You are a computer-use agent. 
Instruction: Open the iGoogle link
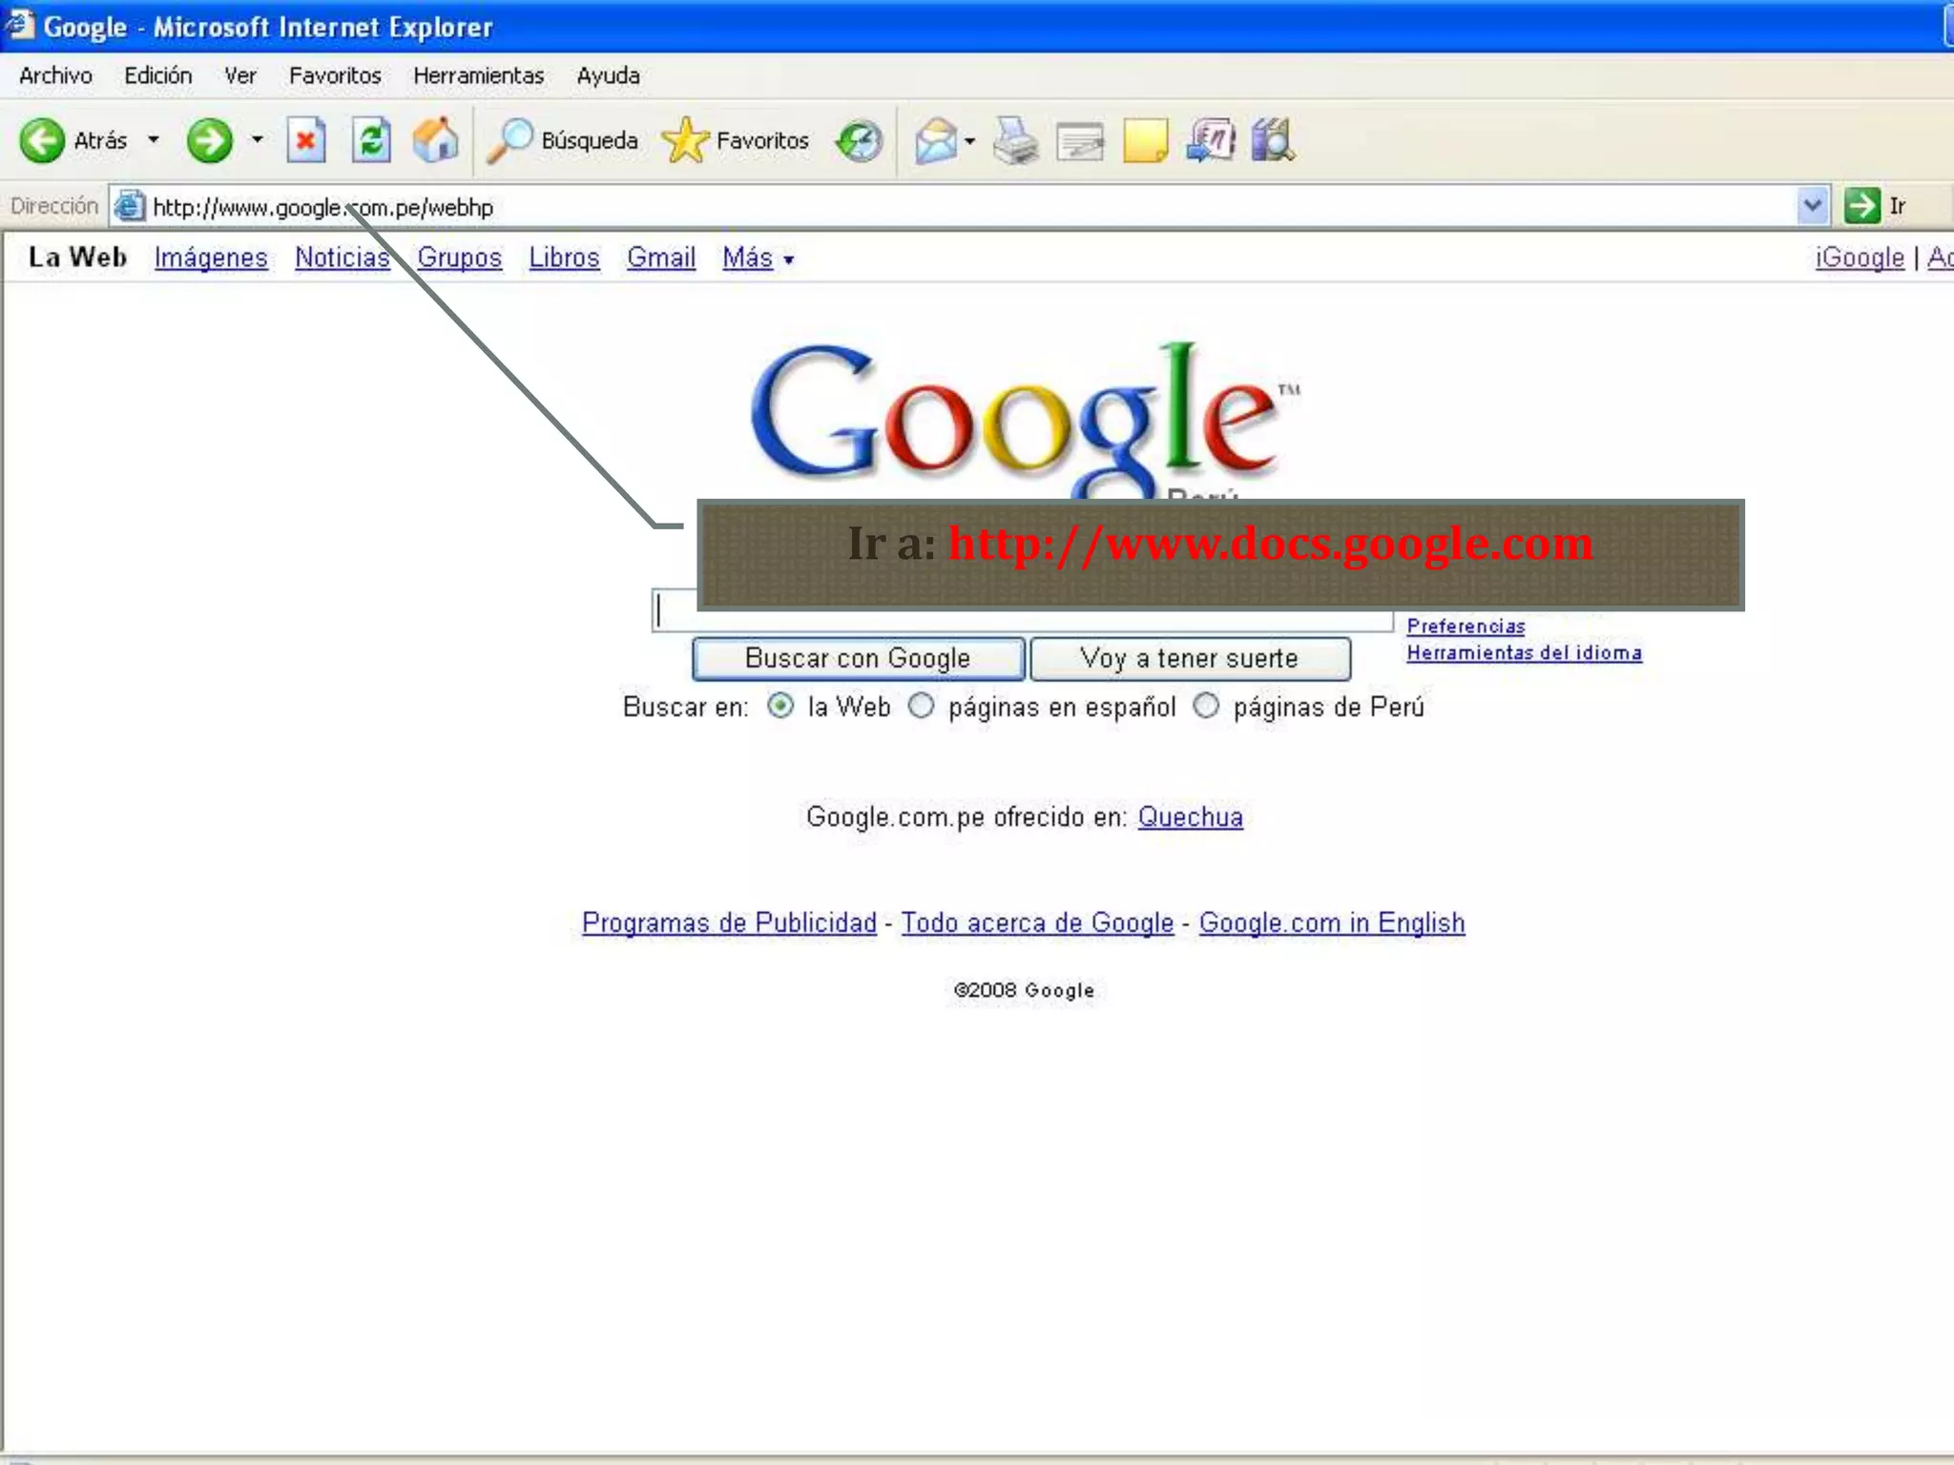[x=1860, y=258]
